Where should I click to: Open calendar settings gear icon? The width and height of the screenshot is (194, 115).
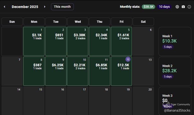click(177, 7)
